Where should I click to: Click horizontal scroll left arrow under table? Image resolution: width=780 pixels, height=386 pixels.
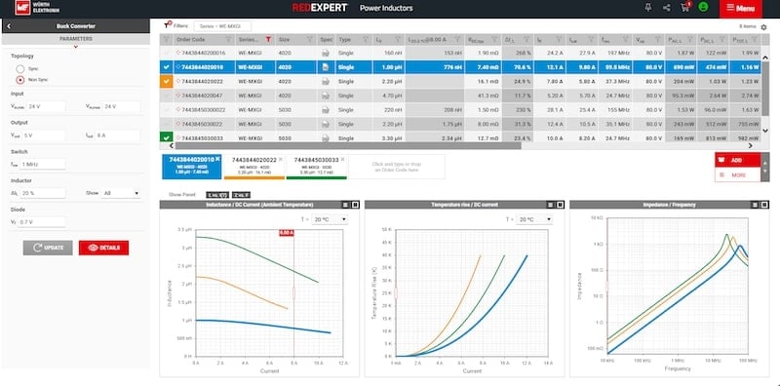click(173, 146)
